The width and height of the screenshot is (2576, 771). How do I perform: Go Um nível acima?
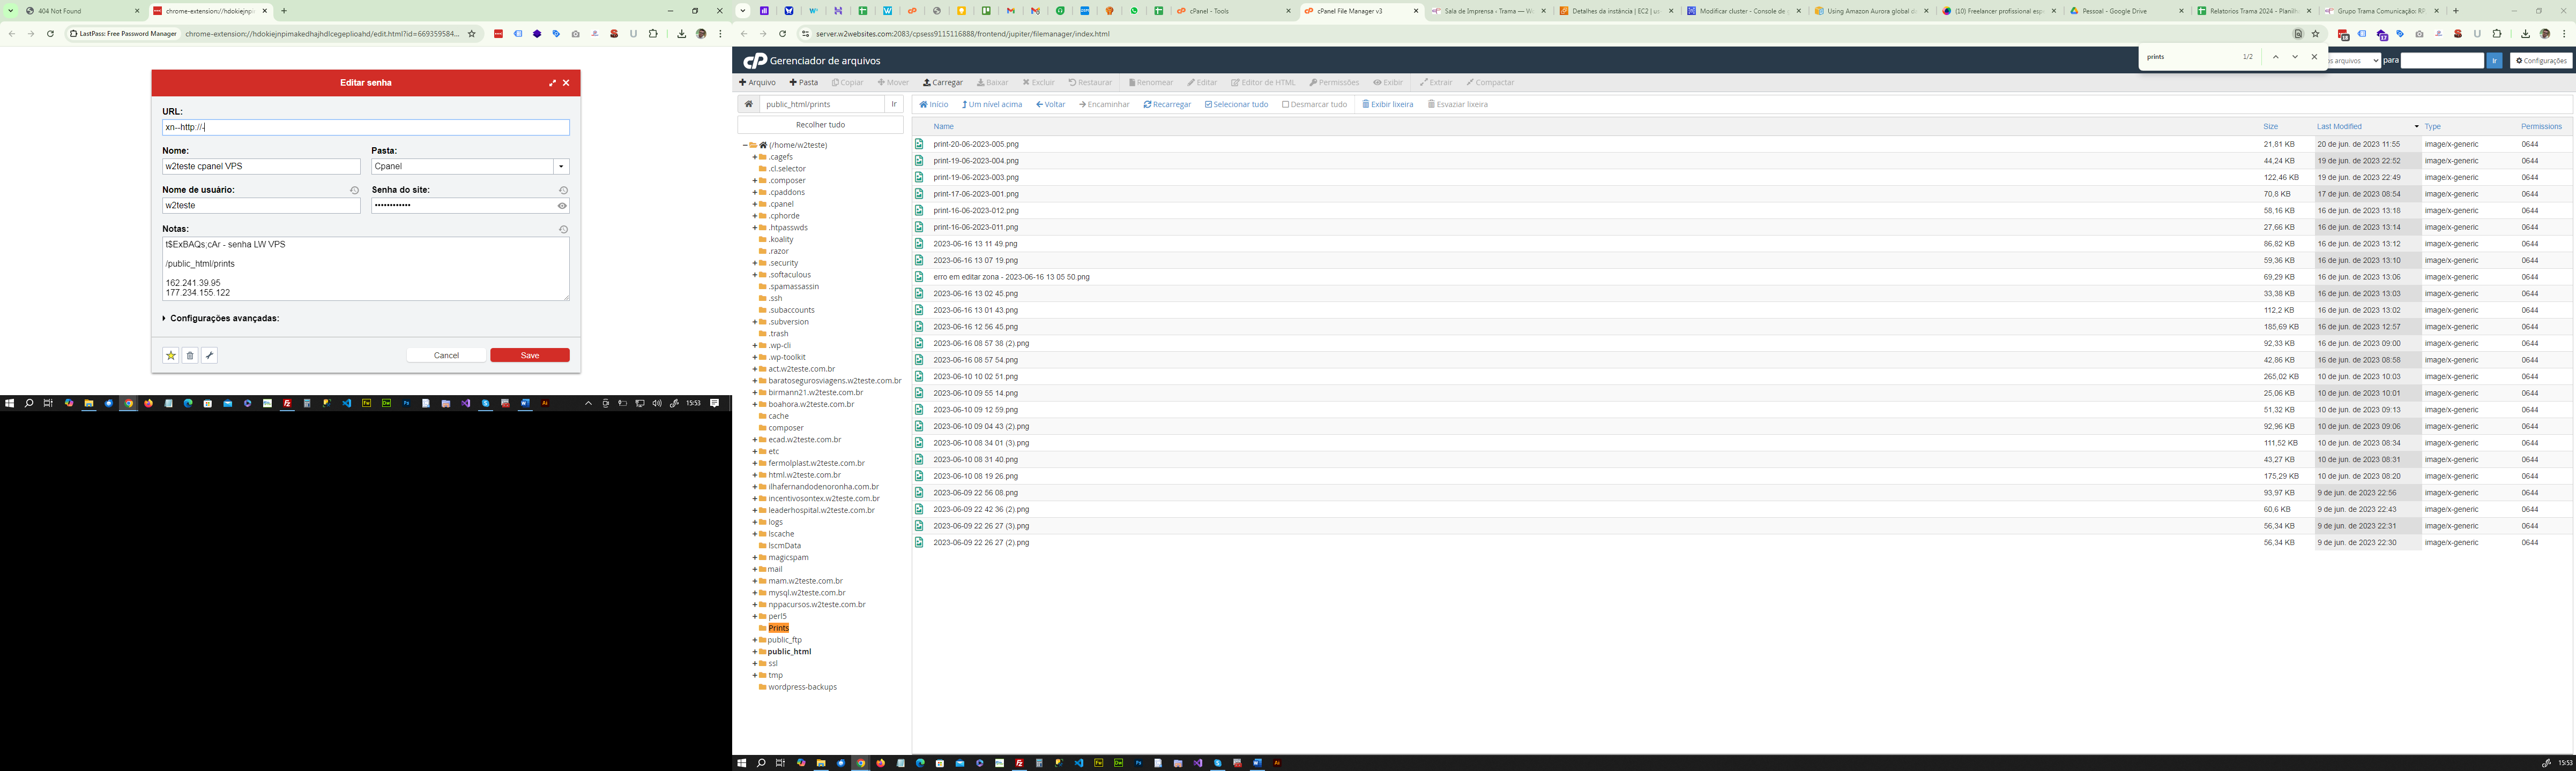click(992, 105)
